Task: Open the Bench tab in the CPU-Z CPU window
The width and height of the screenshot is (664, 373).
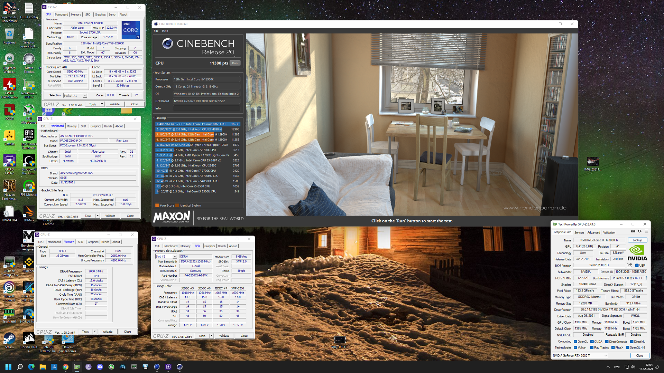Action: [x=112, y=15]
